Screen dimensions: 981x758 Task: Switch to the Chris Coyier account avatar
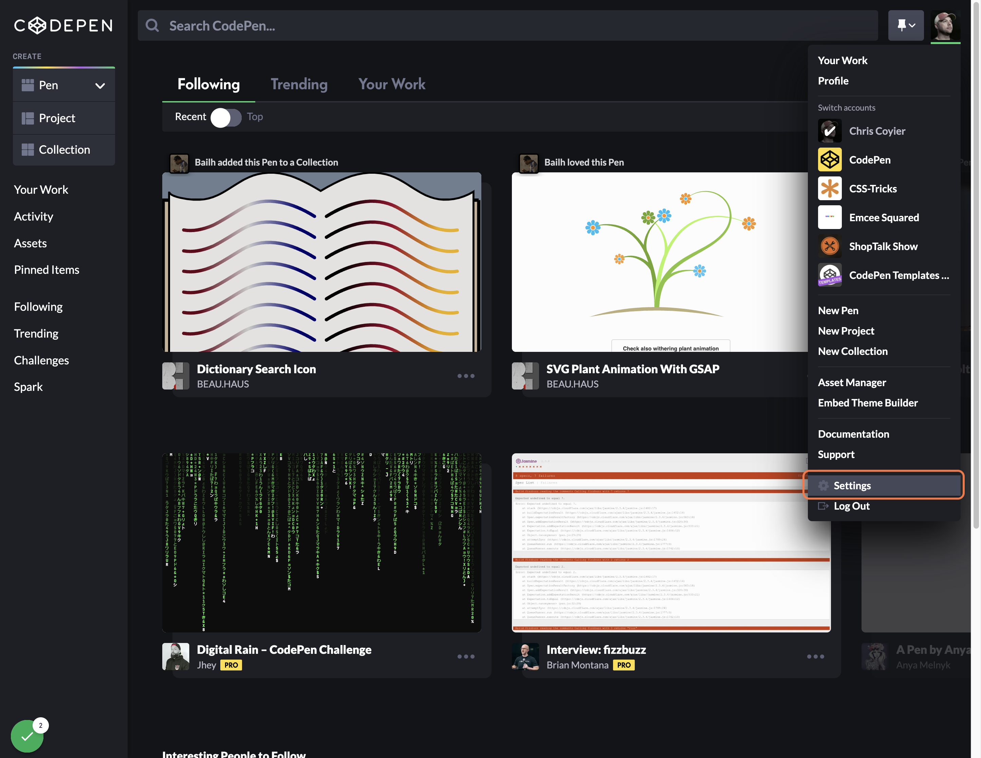click(829, 131)
